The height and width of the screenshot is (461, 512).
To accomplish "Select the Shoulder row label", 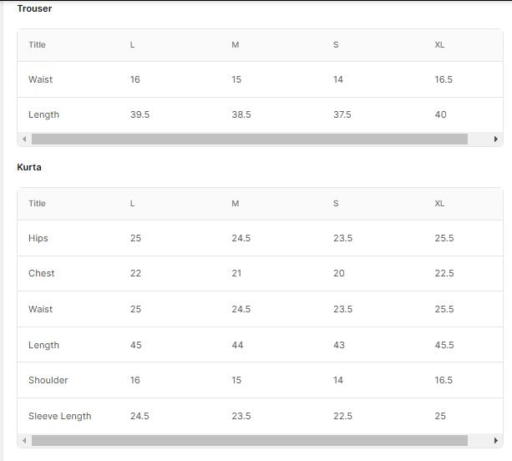I will pyautogui.click(x=48, y=380).
